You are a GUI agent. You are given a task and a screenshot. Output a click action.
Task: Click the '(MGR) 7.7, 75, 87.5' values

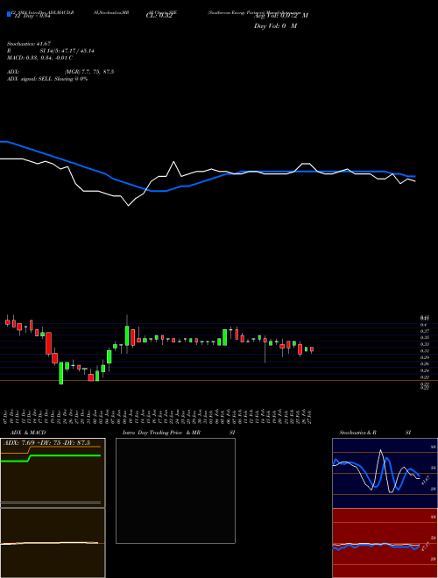pyautogui.click(x=89, y=72)
